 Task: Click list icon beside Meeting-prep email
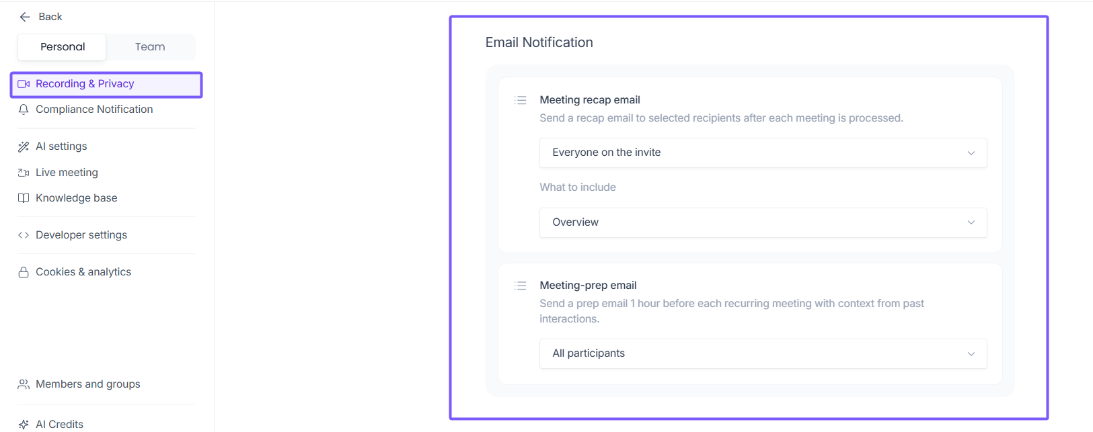point(520,286)
